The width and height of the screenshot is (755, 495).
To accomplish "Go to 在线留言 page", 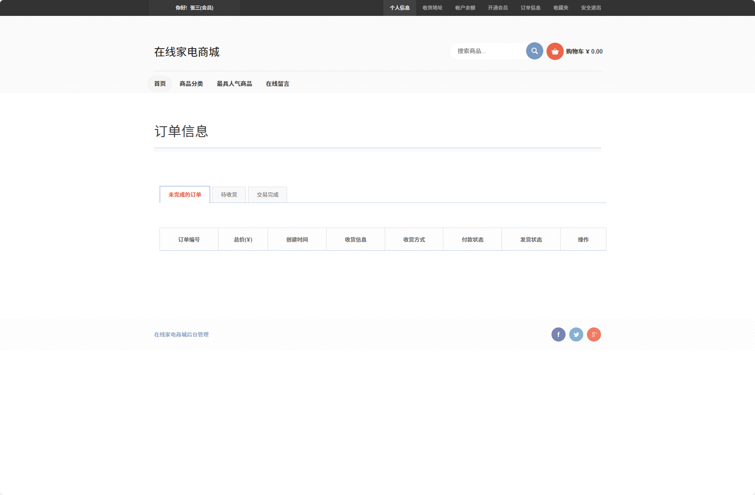I will coord(277,84).
